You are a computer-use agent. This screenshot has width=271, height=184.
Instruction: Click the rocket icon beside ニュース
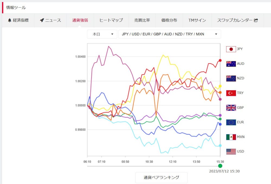(42, 20)
